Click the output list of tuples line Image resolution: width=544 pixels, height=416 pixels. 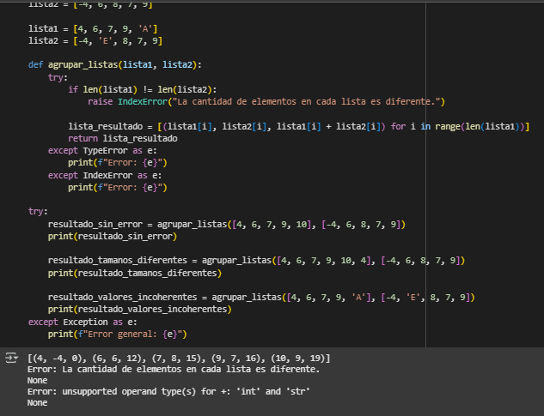(x=179, y=359)
